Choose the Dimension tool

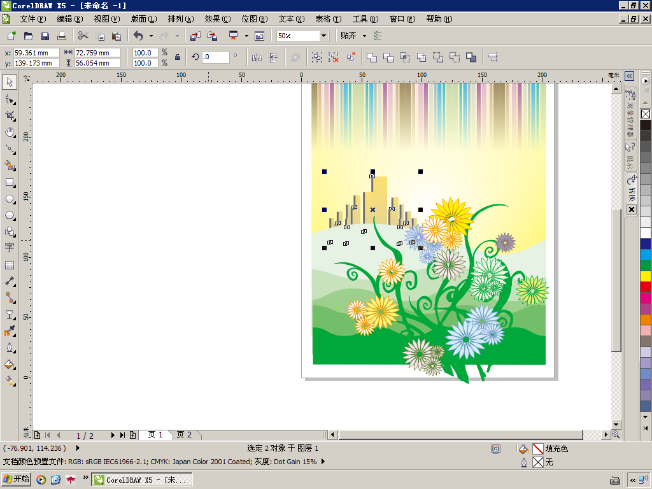[x=10, y=281]
